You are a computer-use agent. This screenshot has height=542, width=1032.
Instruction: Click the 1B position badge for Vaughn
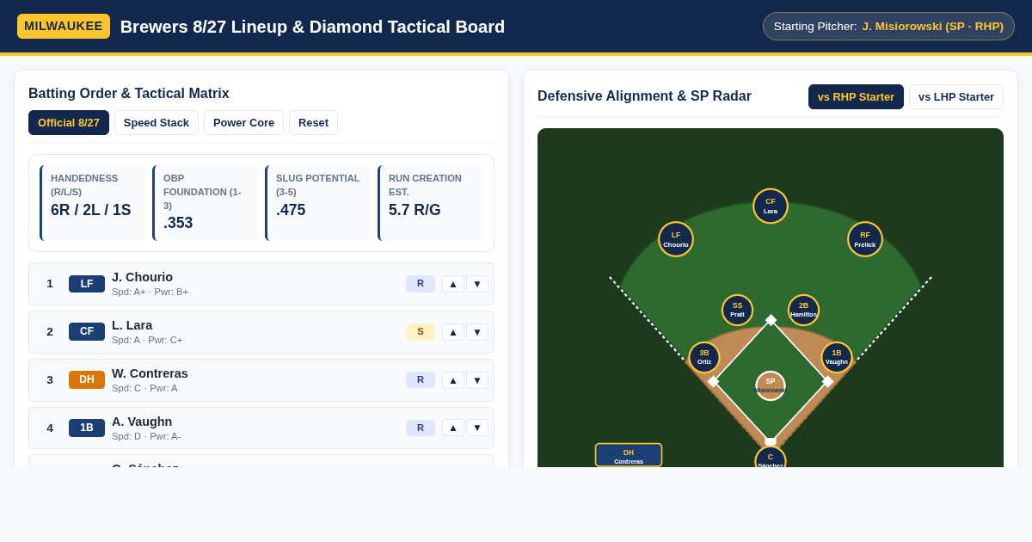coord(87,428)
